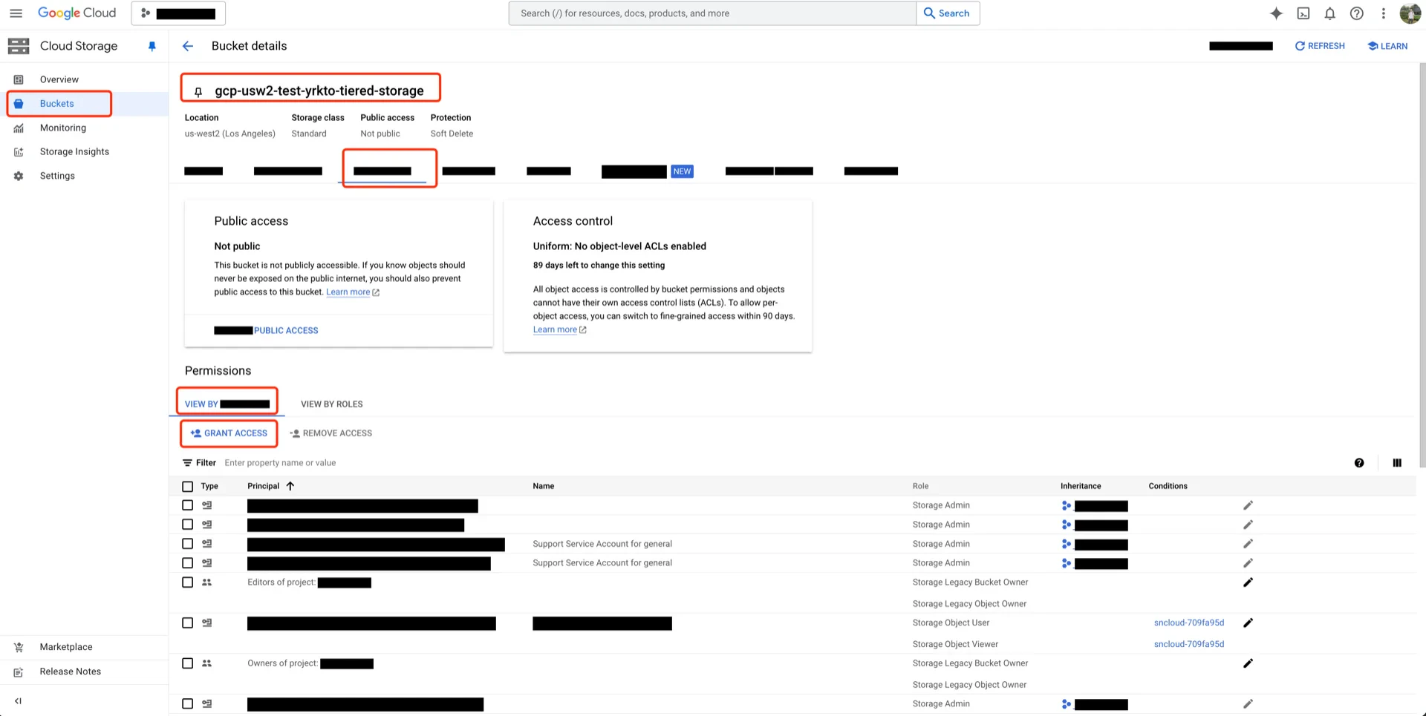This screenshot has height=716, width=1426.
Task: Toggle sort arrow on Principal column
Action: click(290, 486)
